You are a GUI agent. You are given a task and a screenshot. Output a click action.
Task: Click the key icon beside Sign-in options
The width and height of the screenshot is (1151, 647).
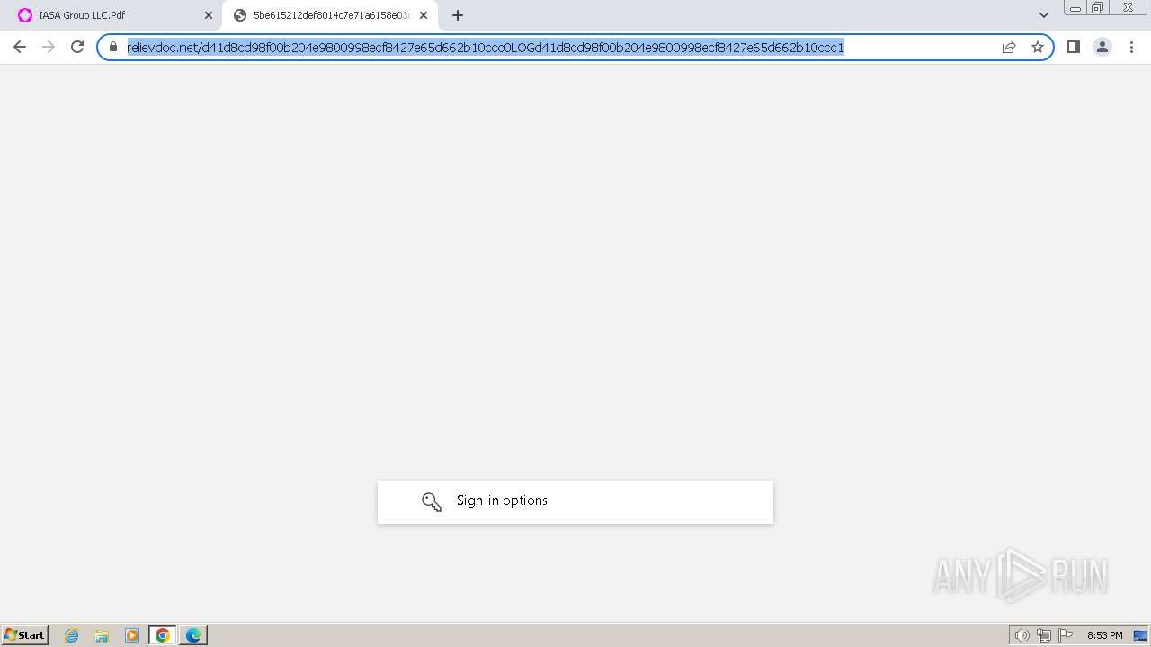[x=432, y=501]
